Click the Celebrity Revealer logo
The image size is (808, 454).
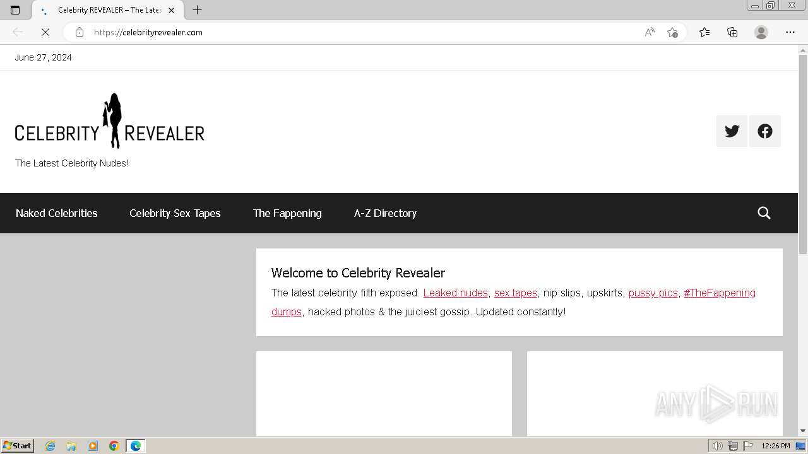[110, 121]
